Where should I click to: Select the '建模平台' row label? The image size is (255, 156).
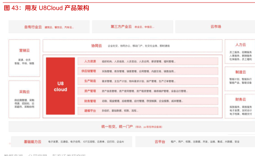90,111
